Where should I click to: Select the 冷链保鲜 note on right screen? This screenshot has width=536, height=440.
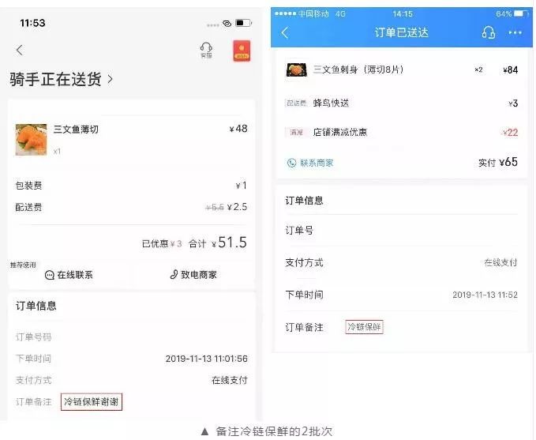[x=364, y=327]
